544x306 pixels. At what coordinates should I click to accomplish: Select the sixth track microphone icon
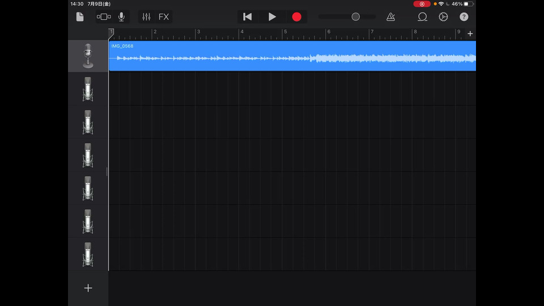88,222
